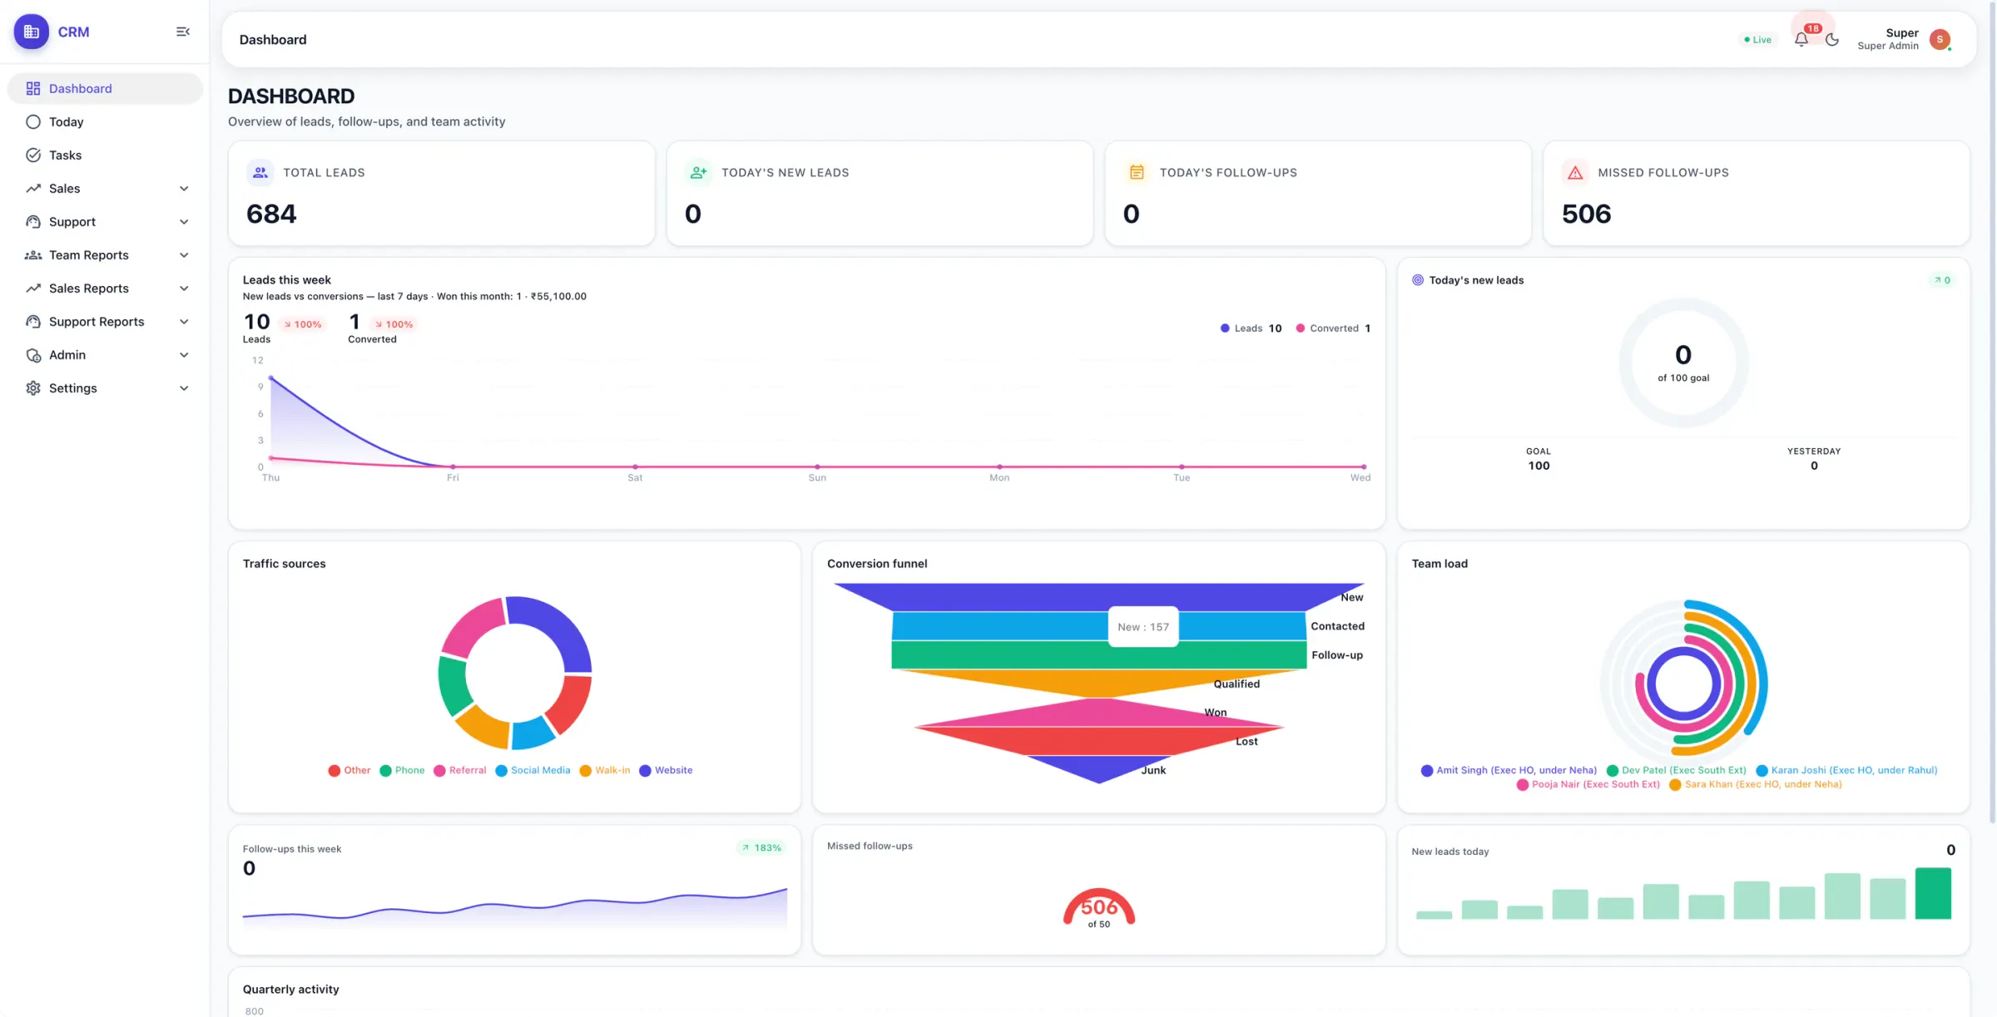Click the Sales trend icon
The height and width of the screenshot is (1017, 1997).
click(33, 188)
